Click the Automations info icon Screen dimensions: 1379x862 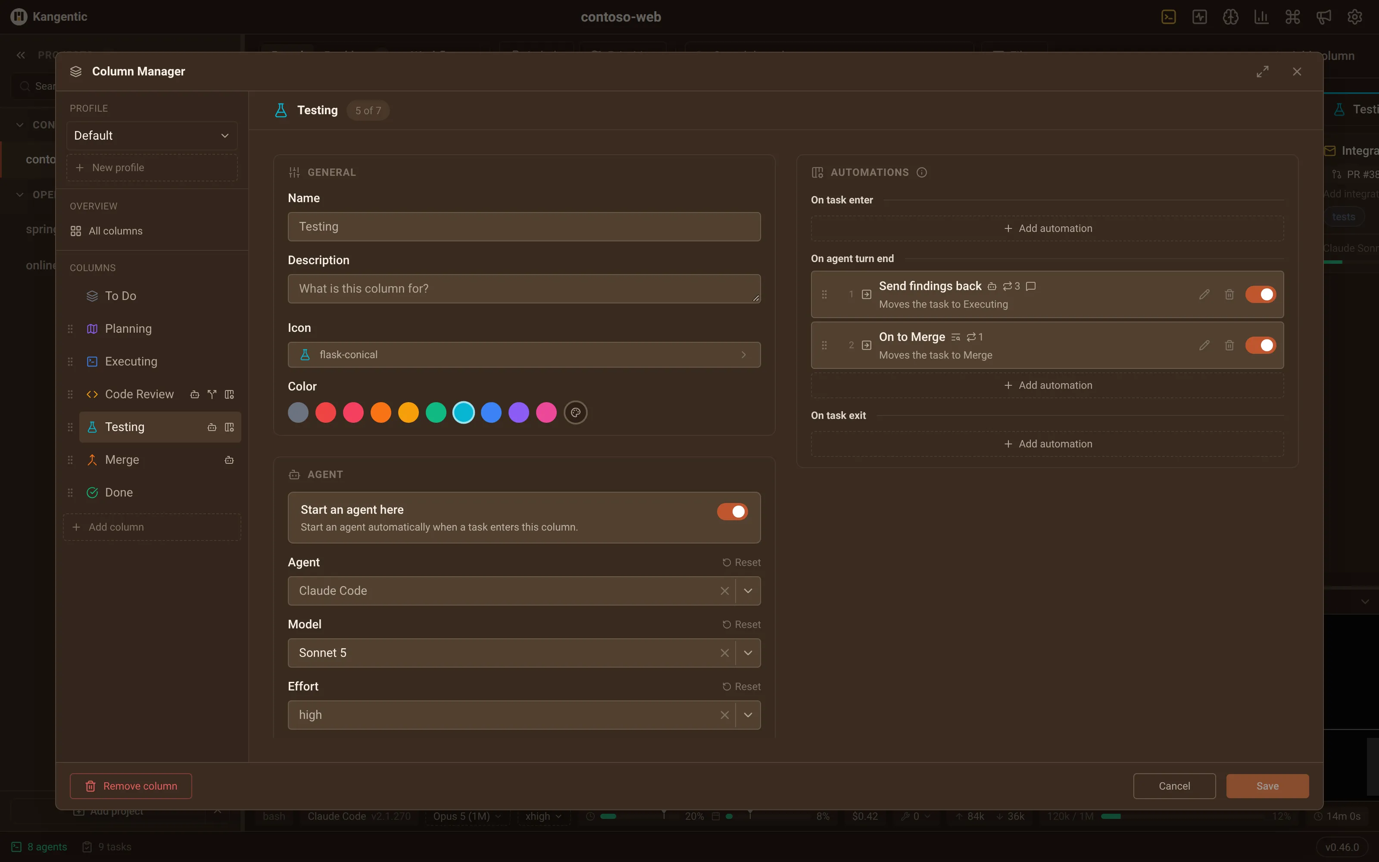tap(921, 172)
